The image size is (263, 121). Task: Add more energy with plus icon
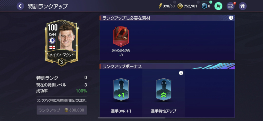[x=175, y=2]
